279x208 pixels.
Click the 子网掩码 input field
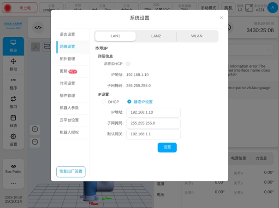(x=153, y=123)
